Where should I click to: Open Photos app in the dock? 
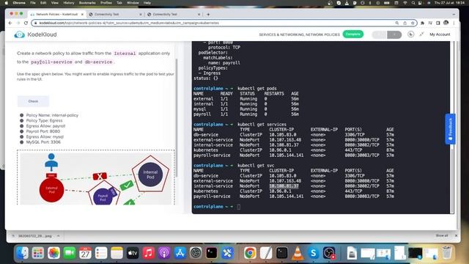point(53,253)
